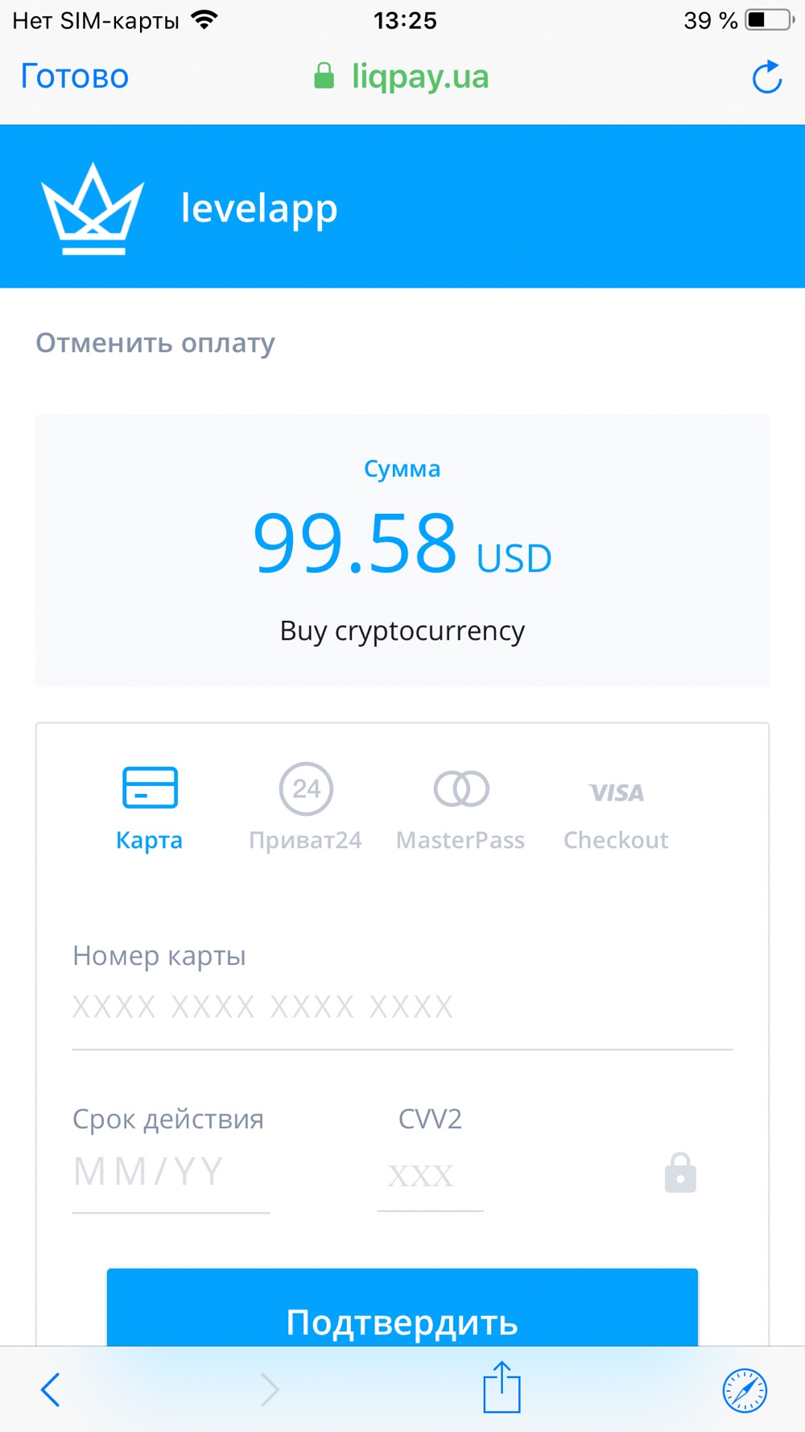Viewport: 805px width, 1432px height.
Task: Open the Safari share sheet icon
Action: (x=502, y=1387)
